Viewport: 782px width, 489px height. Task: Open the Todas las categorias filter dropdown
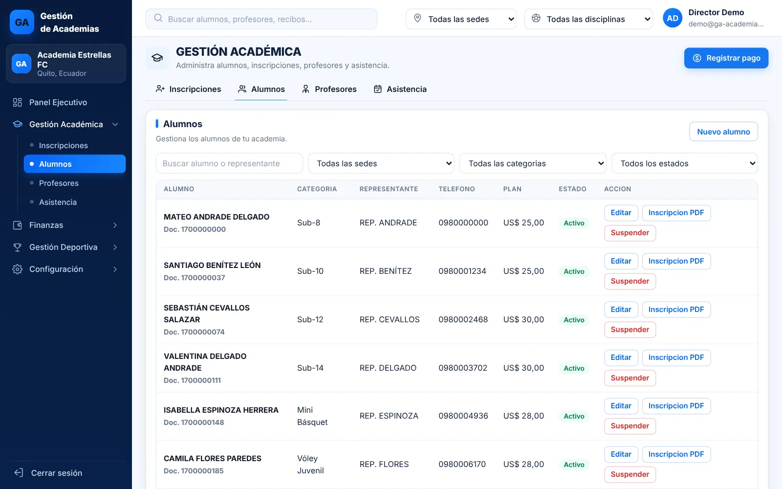[x=533, y=163]
